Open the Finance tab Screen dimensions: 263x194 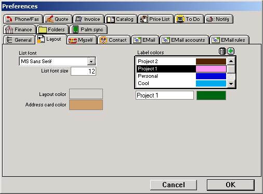(x=20, y=29)
